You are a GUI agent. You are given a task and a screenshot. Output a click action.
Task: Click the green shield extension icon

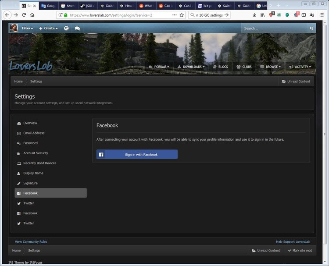click(287, 15)
